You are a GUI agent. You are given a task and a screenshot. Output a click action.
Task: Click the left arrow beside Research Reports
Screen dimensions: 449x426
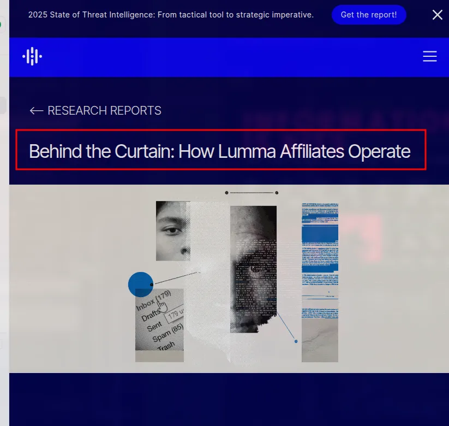tap(37, 111)
